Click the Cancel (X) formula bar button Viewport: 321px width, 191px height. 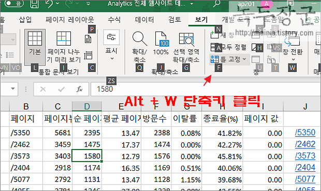tap(43, 89)
